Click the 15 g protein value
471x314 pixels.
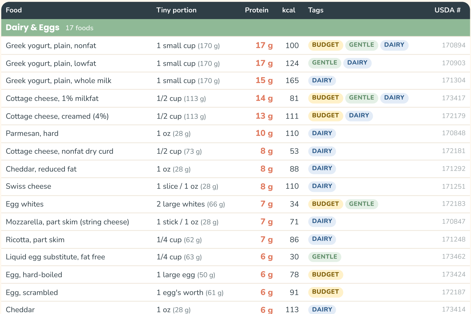264,80
